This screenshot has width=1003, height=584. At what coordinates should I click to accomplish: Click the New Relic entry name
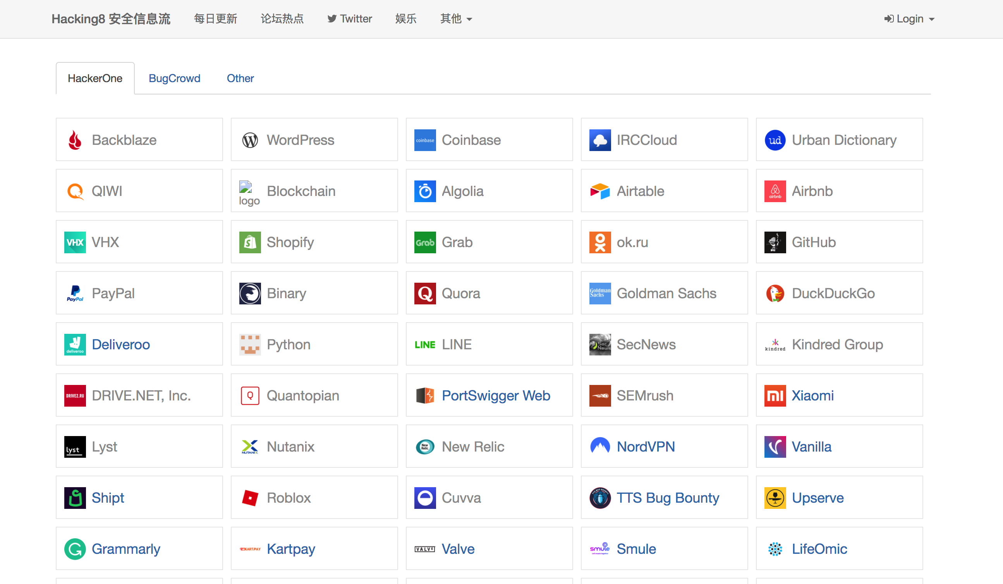473,447
